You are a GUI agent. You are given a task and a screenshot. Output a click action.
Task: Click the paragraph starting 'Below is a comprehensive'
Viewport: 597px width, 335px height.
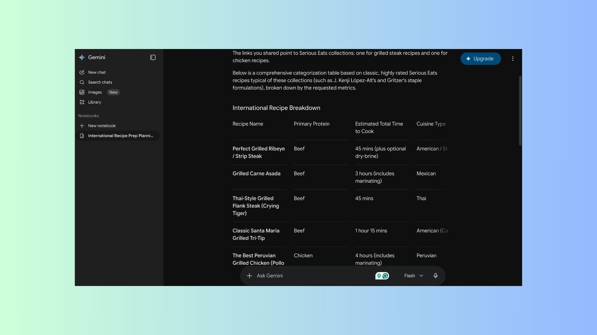[335, 80]
